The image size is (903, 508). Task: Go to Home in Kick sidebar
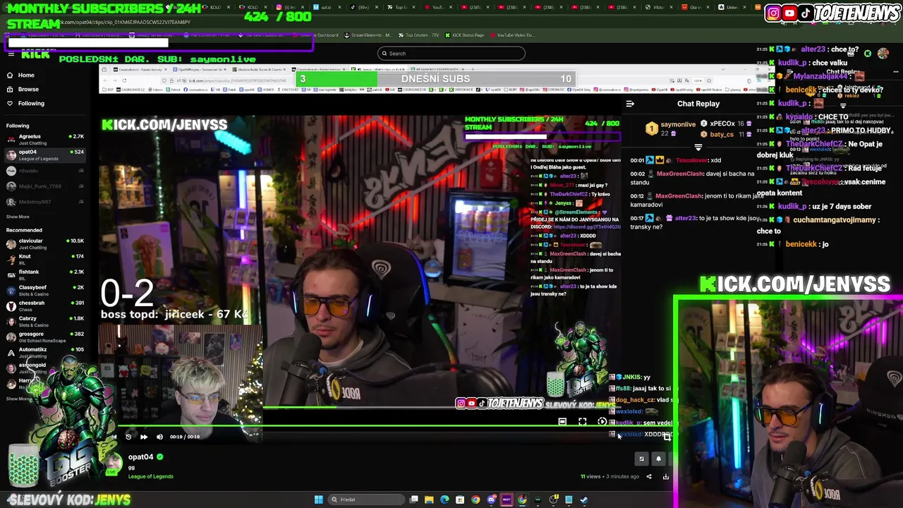[26, 75]
